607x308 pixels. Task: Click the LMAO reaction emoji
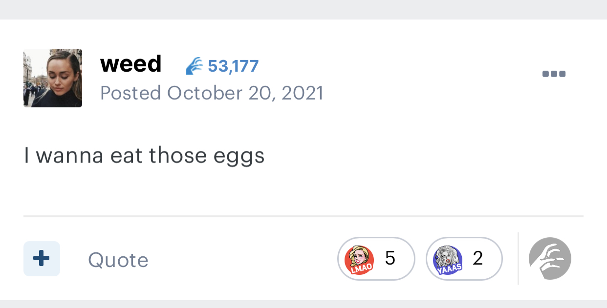coord(359,260)
